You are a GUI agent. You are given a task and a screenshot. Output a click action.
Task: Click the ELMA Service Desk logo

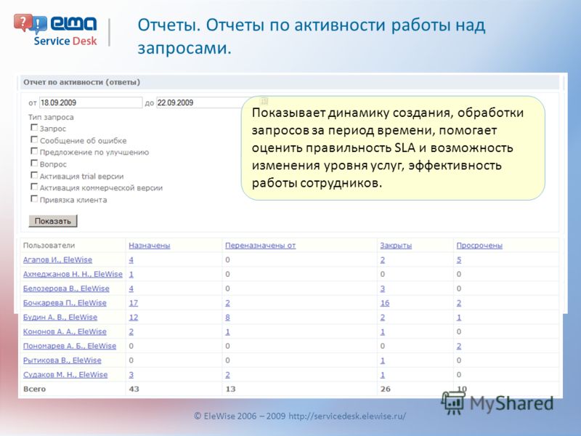click(56, 31)
